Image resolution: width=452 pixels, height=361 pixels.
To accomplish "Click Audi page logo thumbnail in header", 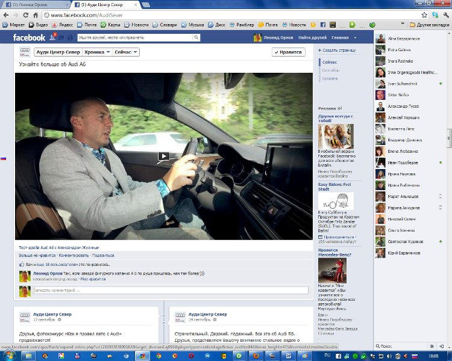I will [x=25, y=52].
